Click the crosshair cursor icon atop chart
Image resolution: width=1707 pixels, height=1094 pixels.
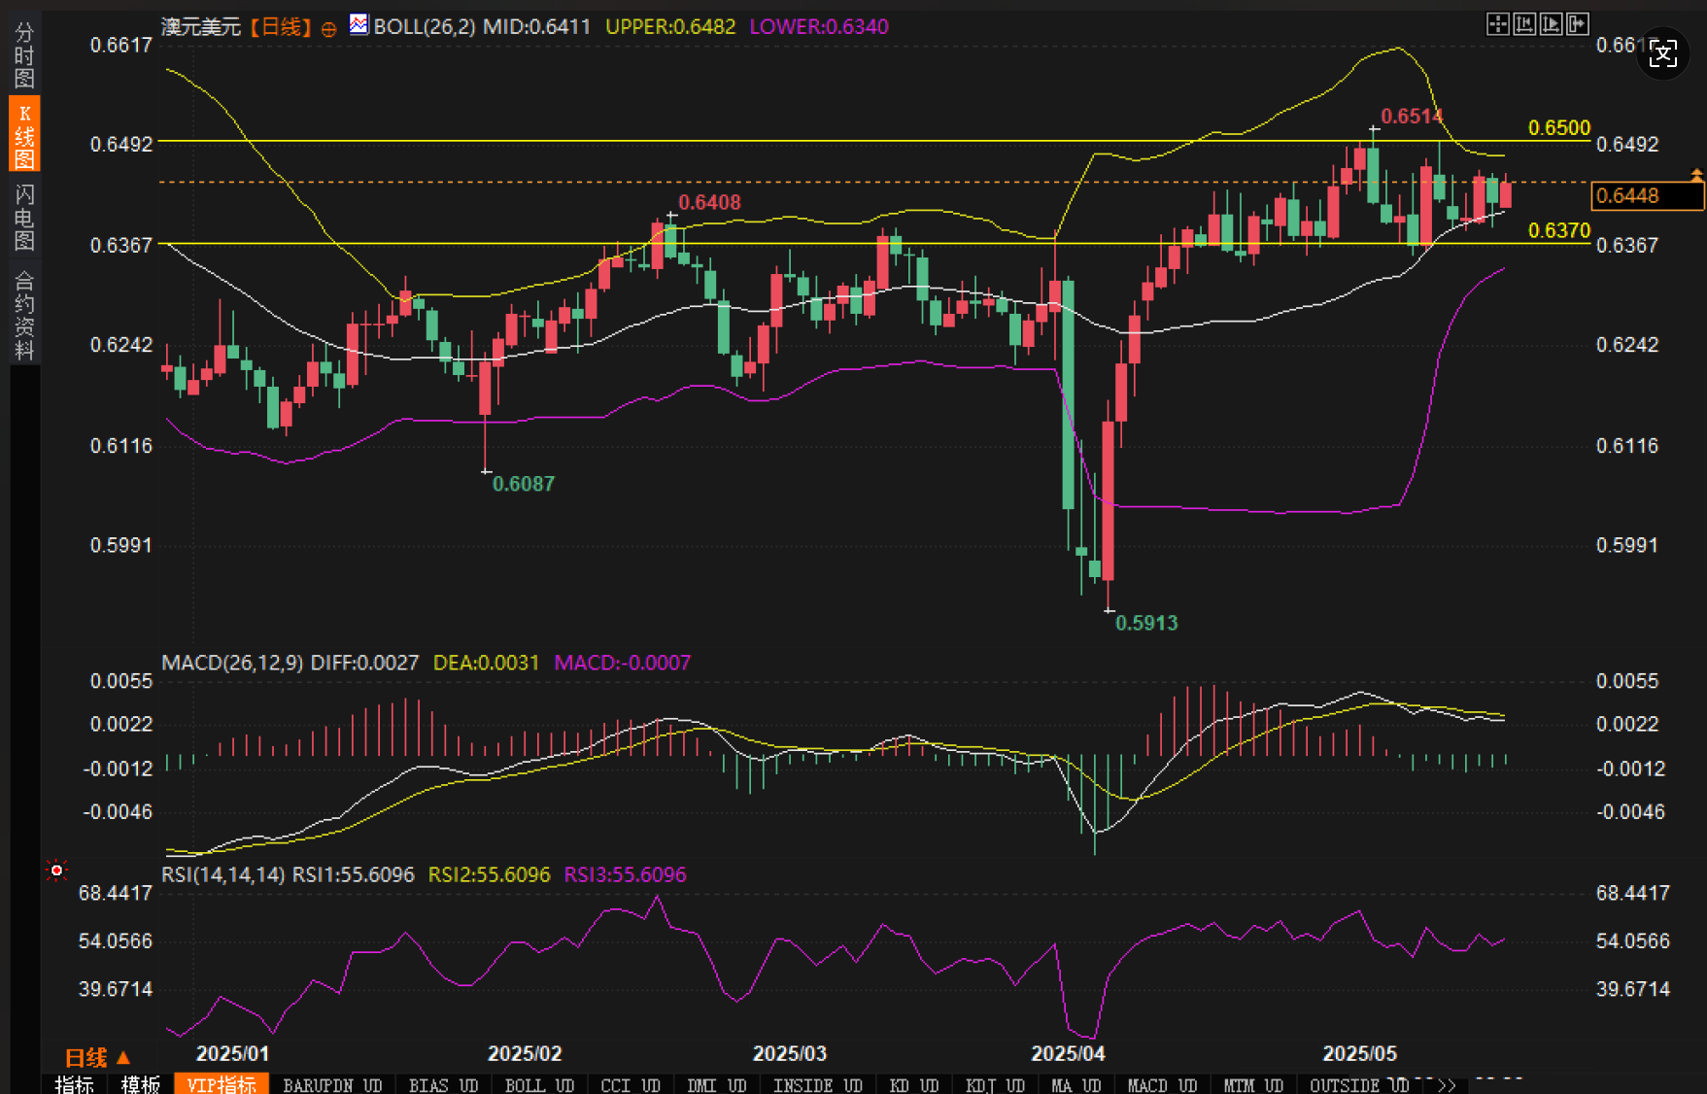[1498, 24]
